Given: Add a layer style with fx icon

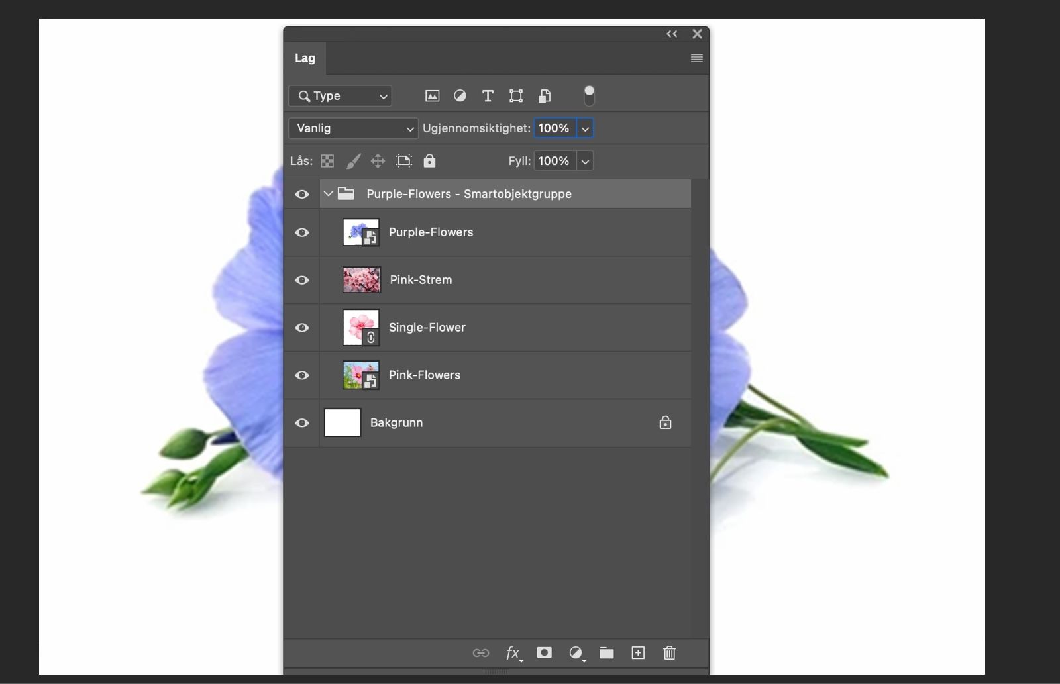Looking at the screenshot, I should [x=513, y=654].
